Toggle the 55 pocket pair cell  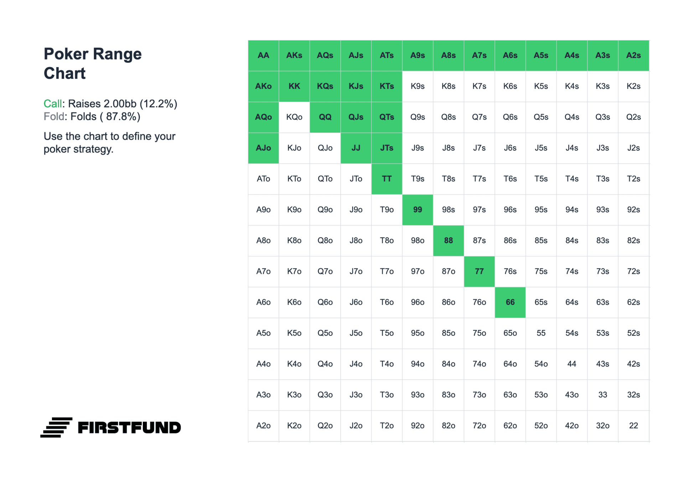click(x=541, y=333)
